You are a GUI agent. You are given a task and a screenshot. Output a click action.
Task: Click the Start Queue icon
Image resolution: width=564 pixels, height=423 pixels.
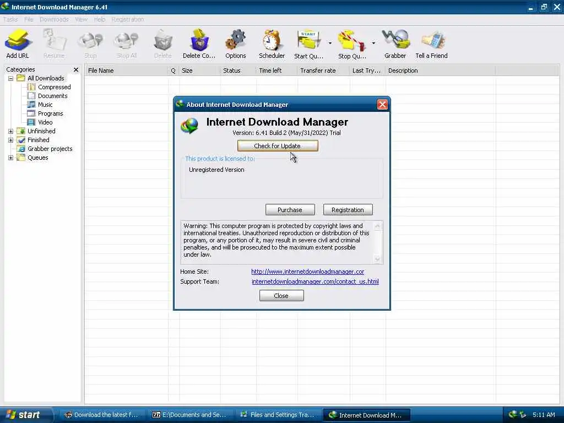click(x=308, y=40)
